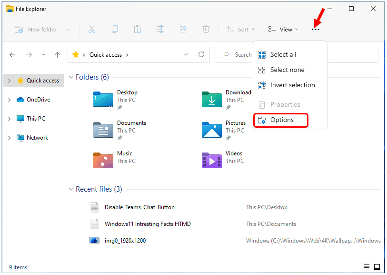Click the Desktop folder icon
This screenshot has height=275, width=387.
coord(103,99)
